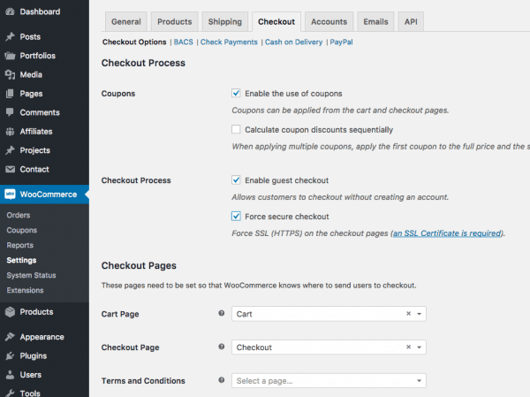The height and width of the screenshot is (397, 530).
Task: Click the Comments speech bubble icon
Action: tap(10, 113)
